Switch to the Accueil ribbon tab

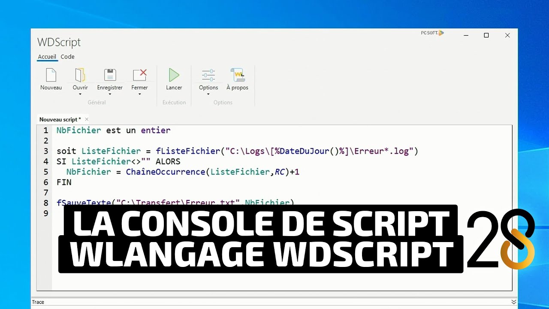47,57
